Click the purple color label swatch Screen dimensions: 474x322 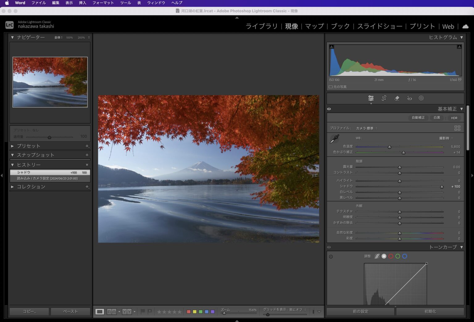(213, 312)
